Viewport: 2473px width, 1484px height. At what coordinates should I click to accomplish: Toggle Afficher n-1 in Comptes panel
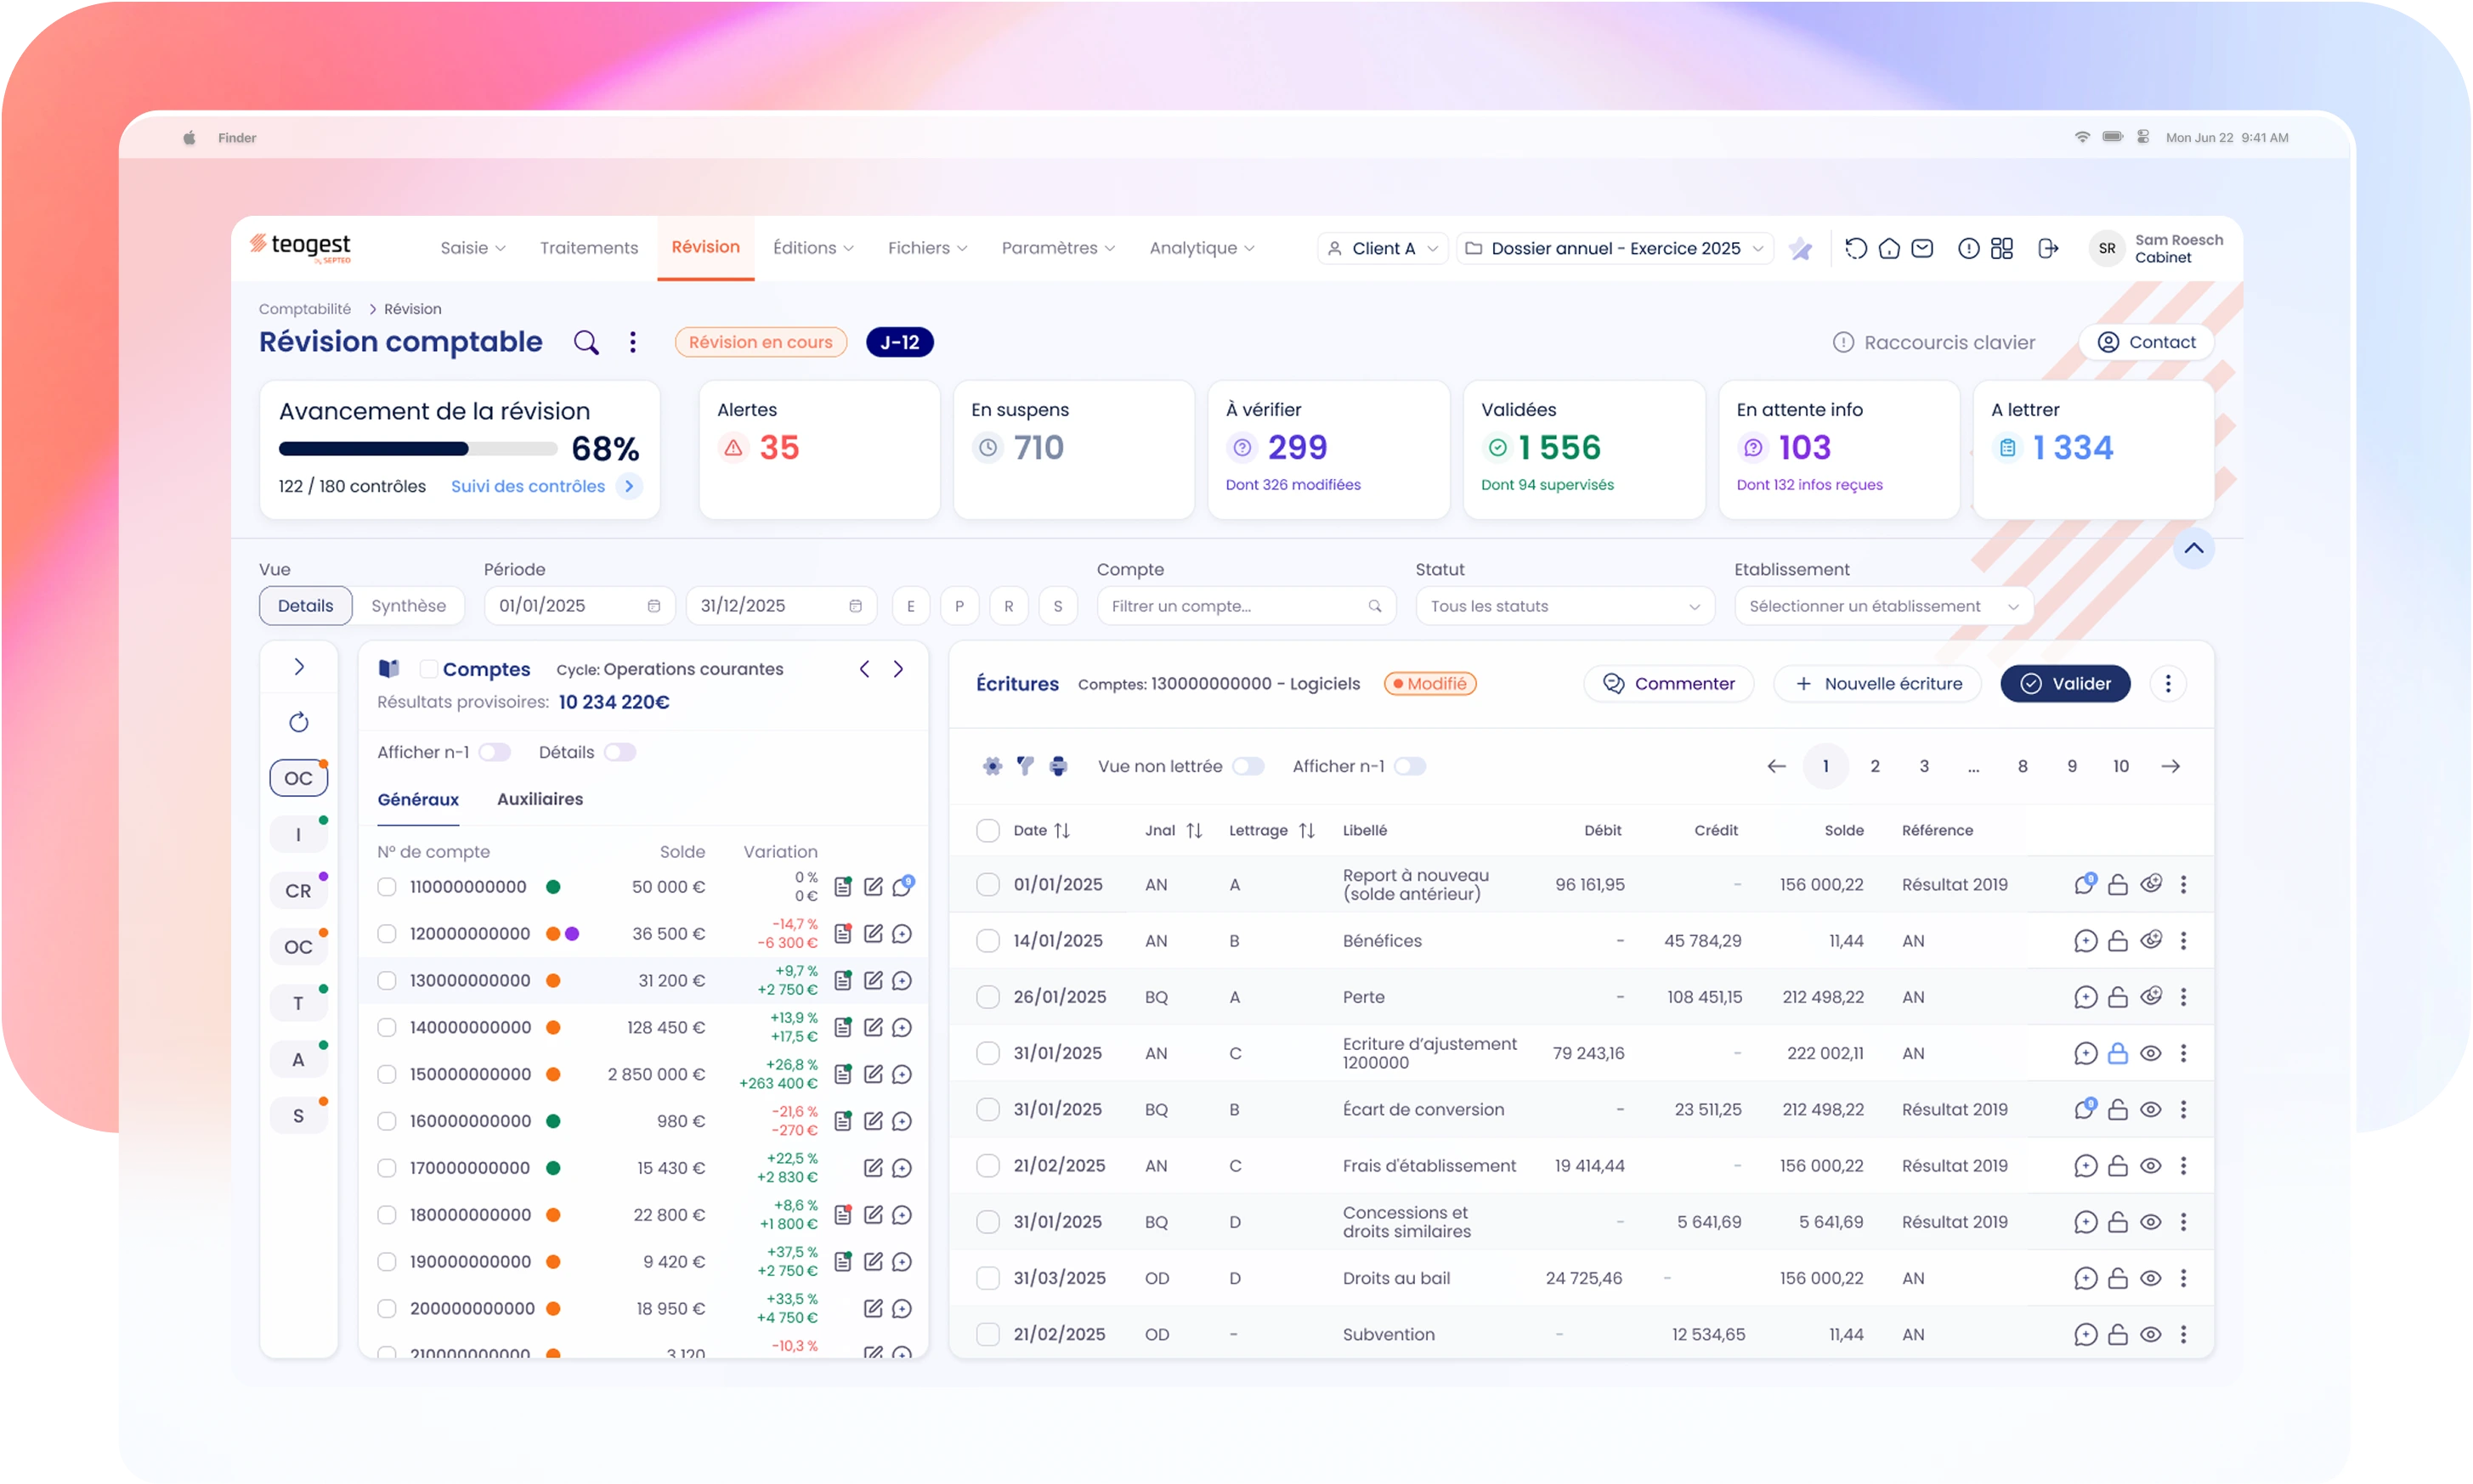click(x=495, y=752)
